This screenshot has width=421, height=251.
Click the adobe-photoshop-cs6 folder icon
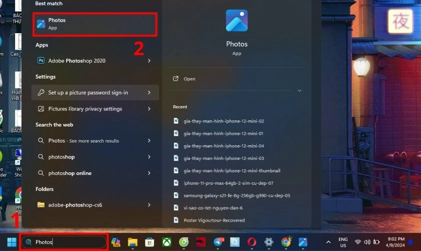pos(41,205)
